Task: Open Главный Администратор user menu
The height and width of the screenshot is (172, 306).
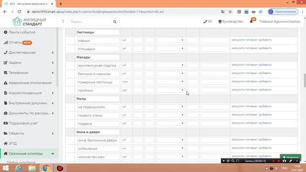Action: (x=279, y=21)
